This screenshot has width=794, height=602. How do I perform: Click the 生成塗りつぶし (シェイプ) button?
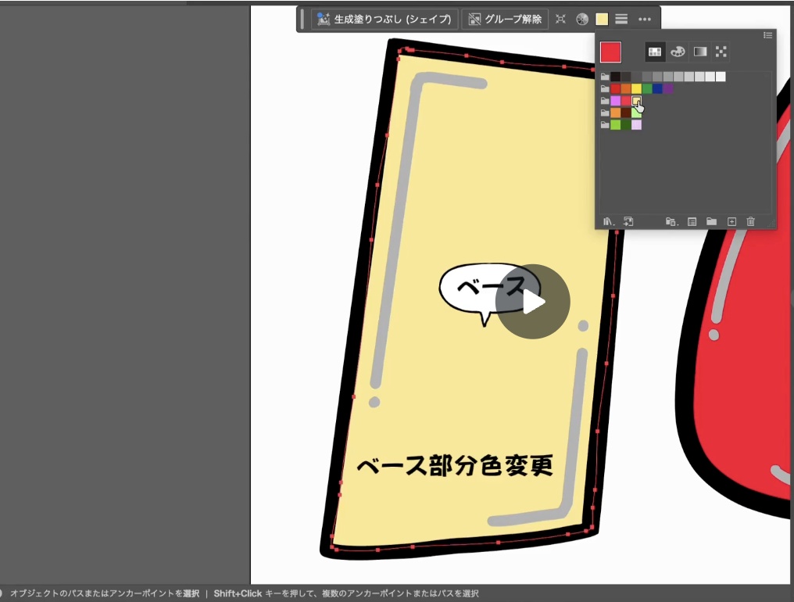[387, 18]
